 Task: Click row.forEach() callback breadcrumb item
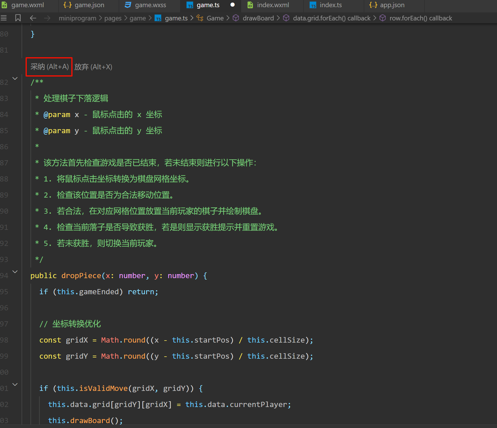tap(420, 18)
